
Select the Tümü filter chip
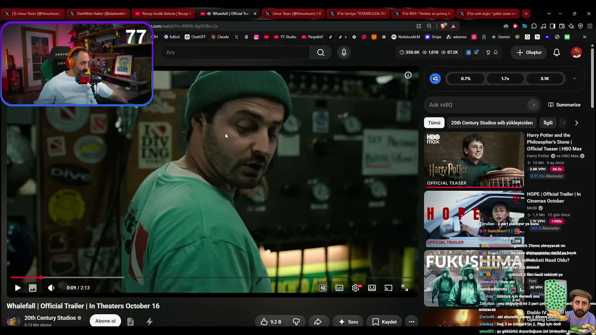click(434, 123)
